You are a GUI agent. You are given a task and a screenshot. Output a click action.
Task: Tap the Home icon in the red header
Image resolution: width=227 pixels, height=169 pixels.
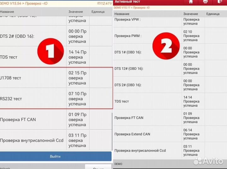coord(190,2)
